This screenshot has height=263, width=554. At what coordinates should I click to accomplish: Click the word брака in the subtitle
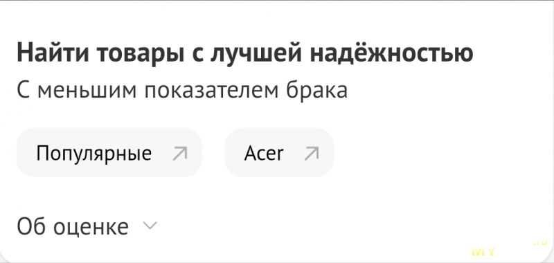coord(317,91)
